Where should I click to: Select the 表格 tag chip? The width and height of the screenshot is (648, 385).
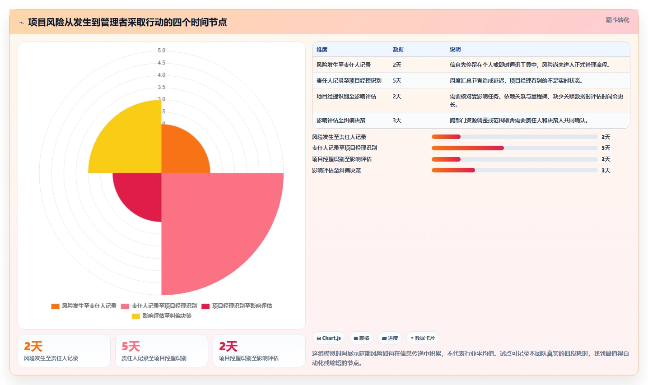[361, 338]
